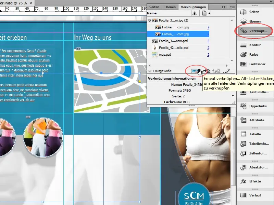Click the 'Ihr Weg zu uns' heading
The width and height of the screenshot is (274, 205).
(92, 38)
